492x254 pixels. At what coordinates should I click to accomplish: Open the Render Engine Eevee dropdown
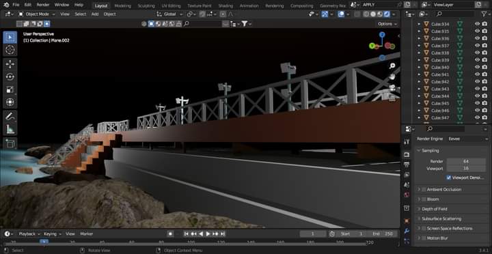pyautogui.click(x=467, y=139)
